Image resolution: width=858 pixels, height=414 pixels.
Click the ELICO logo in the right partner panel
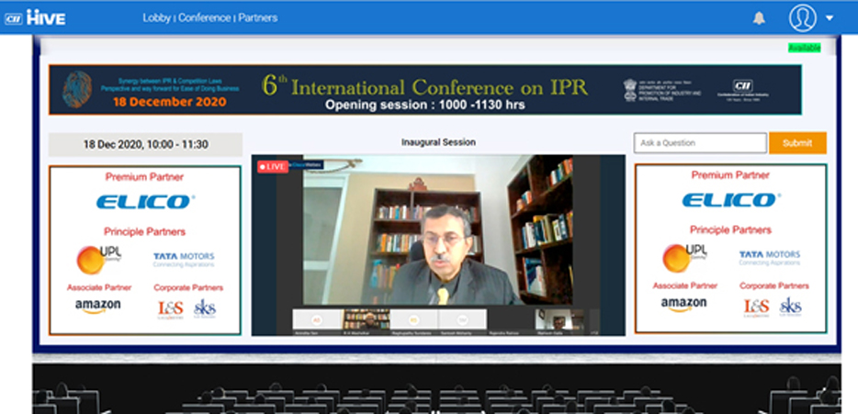coord(730,200)
